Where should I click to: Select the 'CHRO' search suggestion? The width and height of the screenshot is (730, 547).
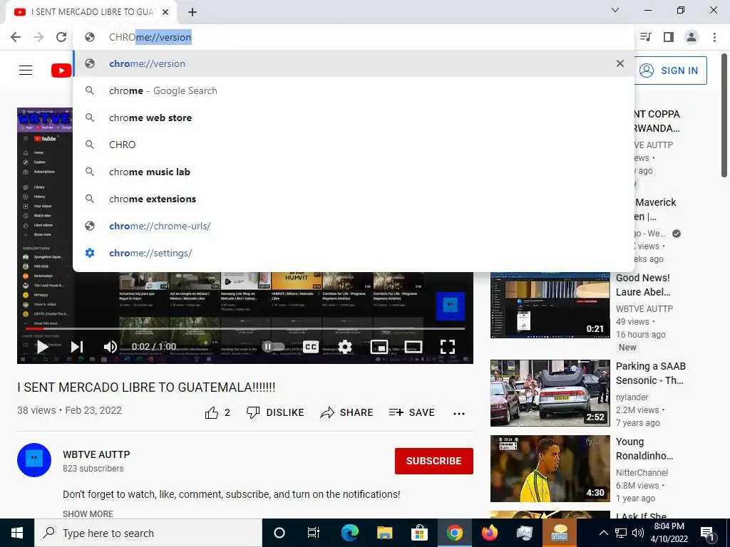pyautogui.click(x=354, y=145)
